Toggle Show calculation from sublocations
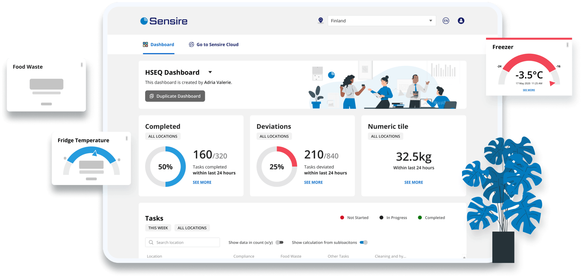583x278 pixels. (364, 242)
